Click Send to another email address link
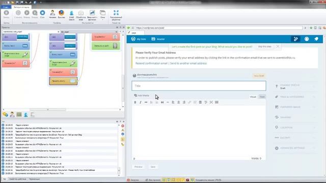 (x=188, y=63)
